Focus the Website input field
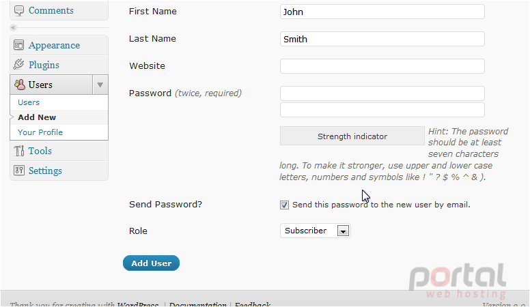Image resolution: width=530 pixels, height=307 pixels. pos(382,66)
